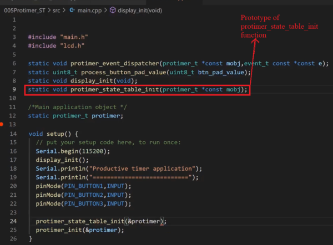Click the "lcd.h" include string
Viewport: 333px width, 245px height.
[x=72, y=45]
